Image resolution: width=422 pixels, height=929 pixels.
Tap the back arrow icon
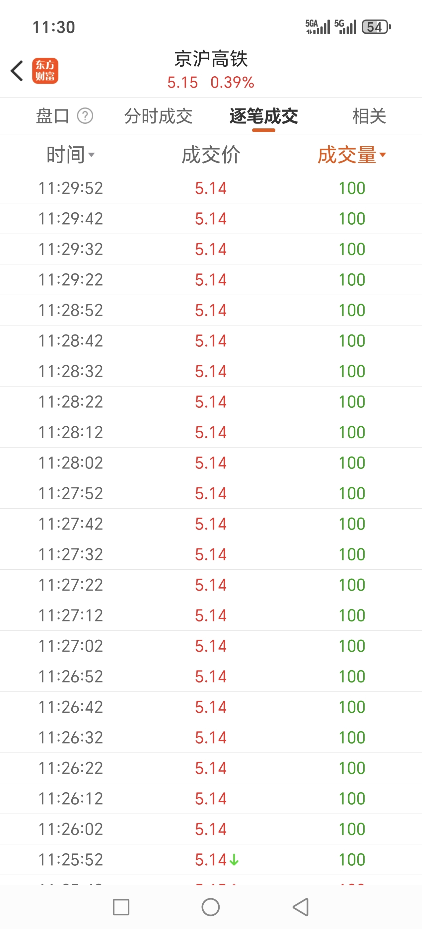pyautogui.click(x=17, y=71)
